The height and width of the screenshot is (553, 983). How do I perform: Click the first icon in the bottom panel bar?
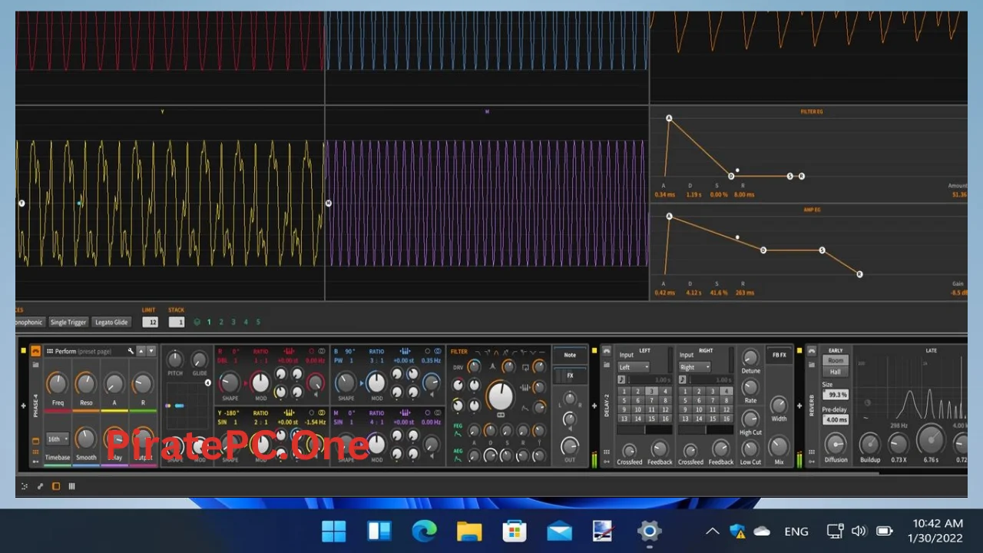point(25,486)
